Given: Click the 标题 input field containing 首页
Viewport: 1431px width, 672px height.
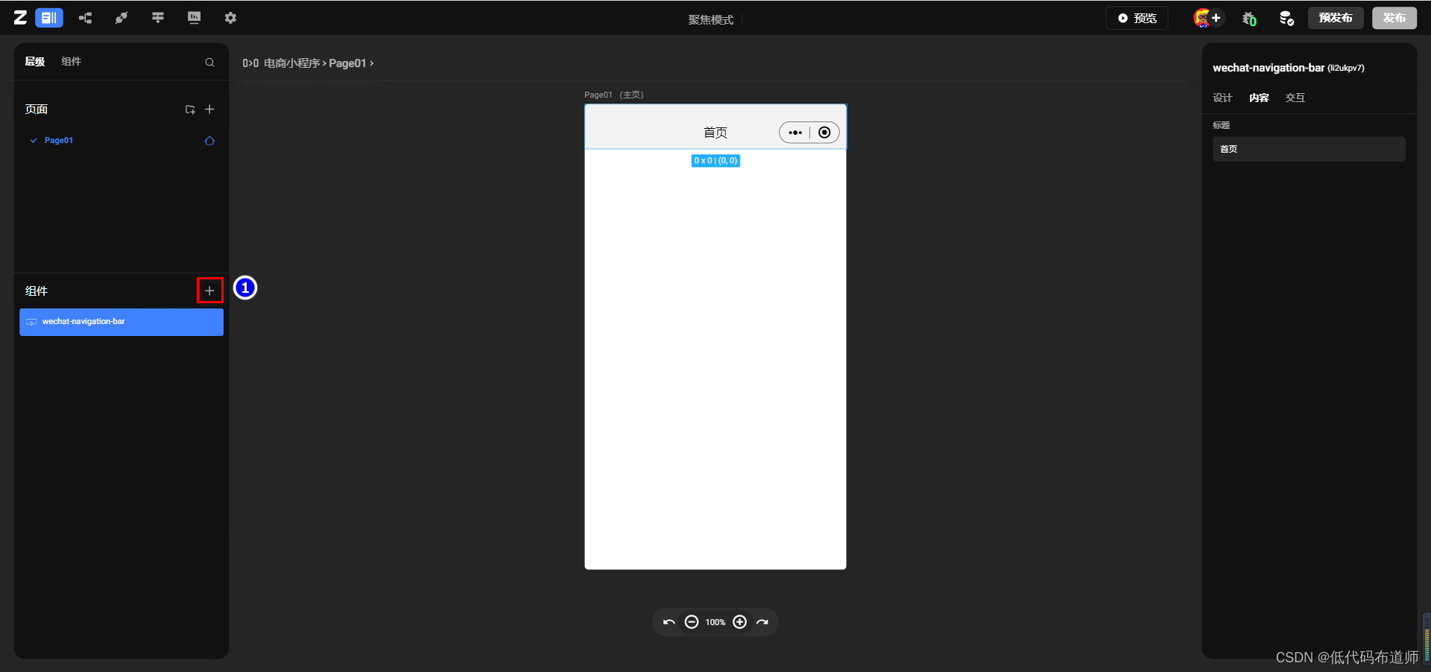Looking at the screenshot, I should pyautogui.click(x=1309, y=149).
